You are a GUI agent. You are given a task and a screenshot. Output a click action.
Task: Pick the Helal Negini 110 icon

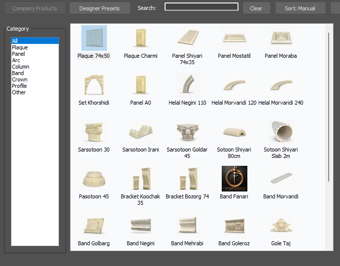tap(188, 85)
